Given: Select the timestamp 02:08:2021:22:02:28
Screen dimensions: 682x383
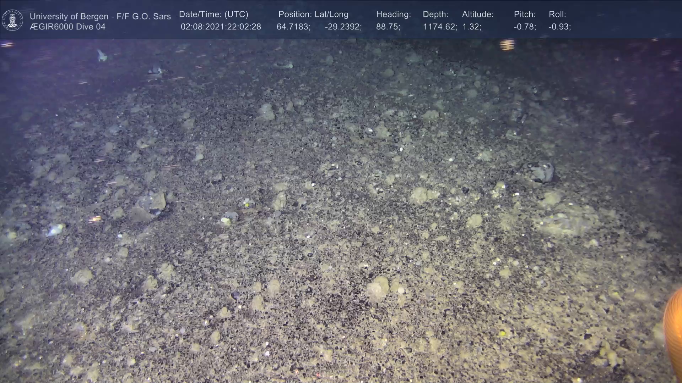Looking at the screenshot, I should [x=221, y=27].
